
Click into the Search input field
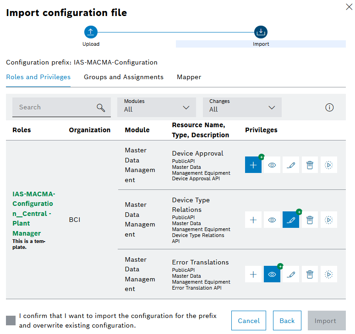click(x=55, y=108)
